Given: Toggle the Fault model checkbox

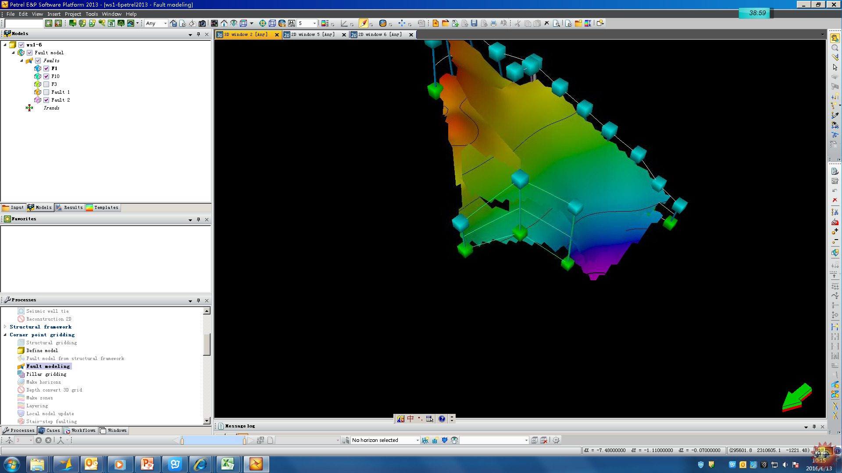Looking at the screenshot, I should pyautogui.click(x=29, y=53).
